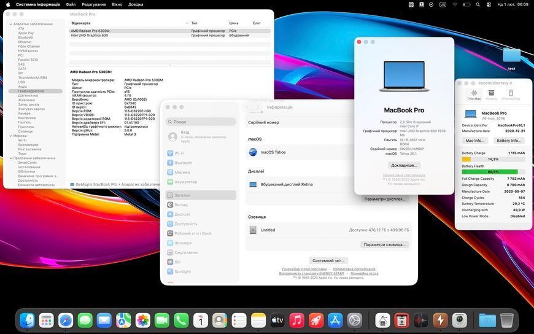This screenshot has height=334, width=534.
Task: Launch Messages from the Dock
Action: 85,320
